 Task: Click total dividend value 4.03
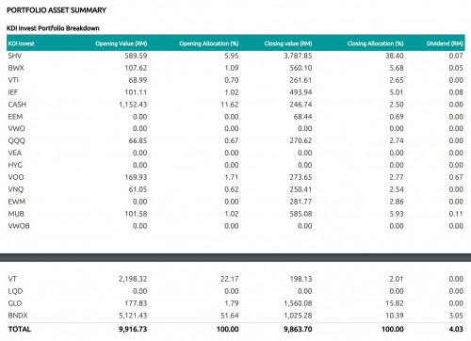coord(456,329)
